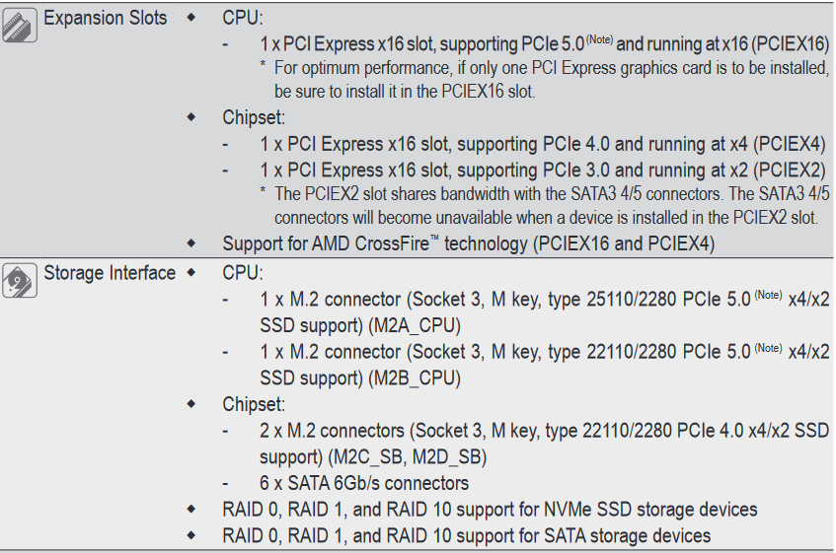Click the PCIe 5.0 Note superscript in Expansion Slots
The width and height of the screenshot is (836, 553).
(600, 39)
